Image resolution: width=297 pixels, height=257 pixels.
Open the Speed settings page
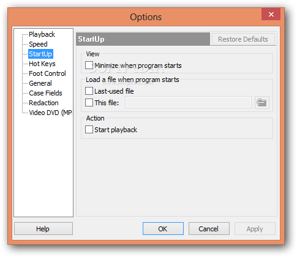[38, 44]
